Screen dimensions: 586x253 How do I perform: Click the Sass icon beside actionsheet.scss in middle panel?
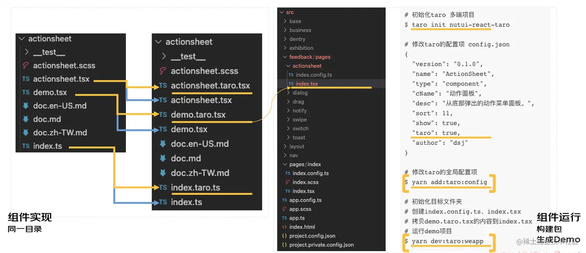point(163,71)
